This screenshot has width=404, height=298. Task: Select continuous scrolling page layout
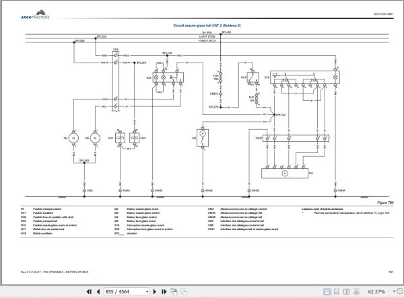(337, 291)
